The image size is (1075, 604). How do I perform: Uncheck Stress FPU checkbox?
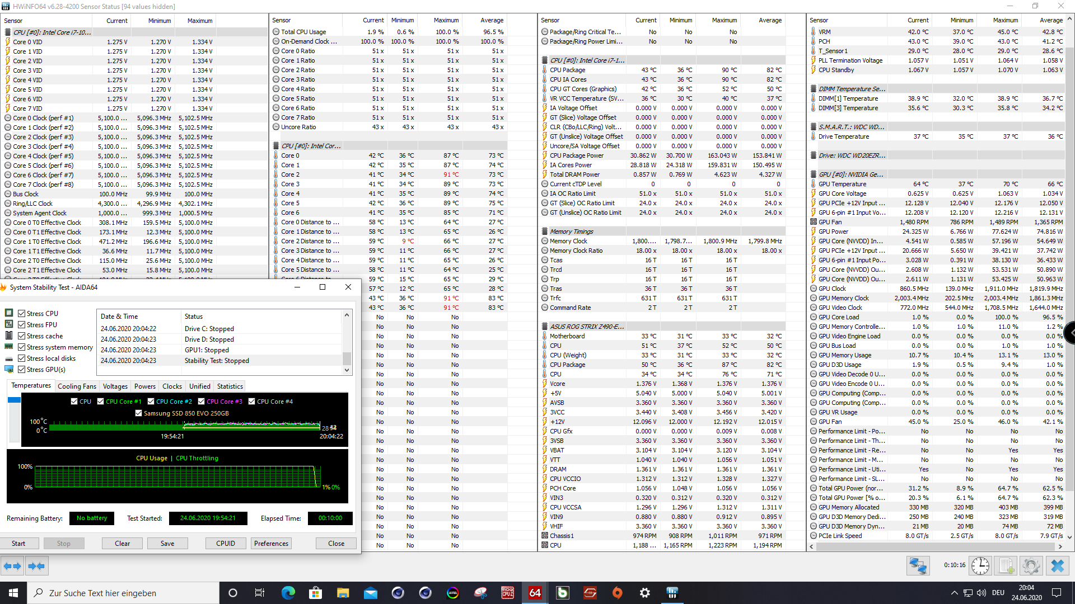(x=21, y=325)
